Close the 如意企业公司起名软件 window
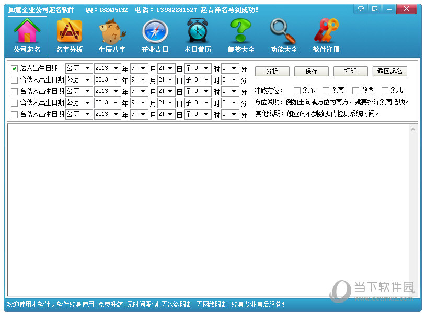426x314 pixels. [407, 9]
